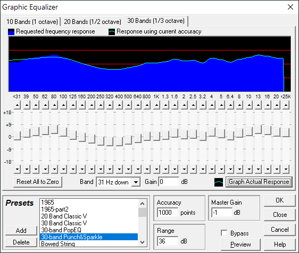Click Graph Actual Response button
The width and height of the screenshot is (299, 253).
[259, 182]
